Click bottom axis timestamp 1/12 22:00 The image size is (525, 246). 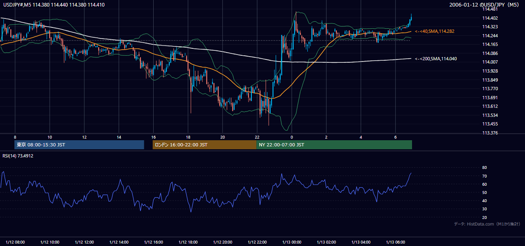tap(257, 242)
